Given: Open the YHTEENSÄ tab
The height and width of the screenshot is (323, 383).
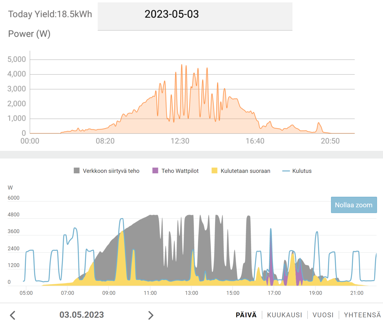Looking at the screenshot, I should [362, 315].
